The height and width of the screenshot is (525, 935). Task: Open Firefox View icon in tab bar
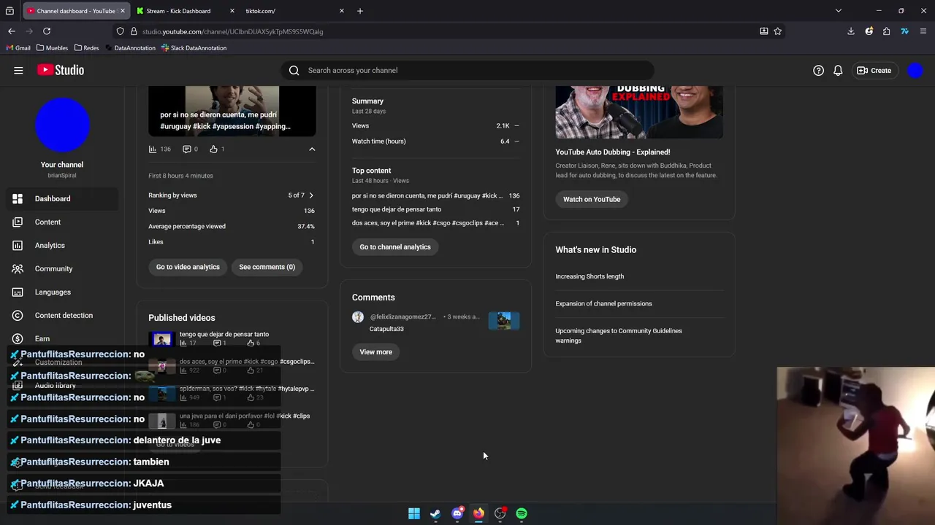click(x=10, y=11)
